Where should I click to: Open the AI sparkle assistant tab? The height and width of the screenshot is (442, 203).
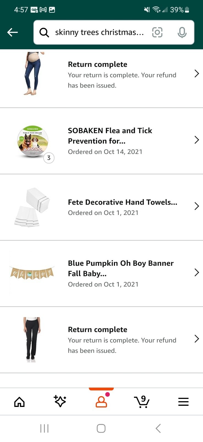pyautogui.click(x=60, y=402)
